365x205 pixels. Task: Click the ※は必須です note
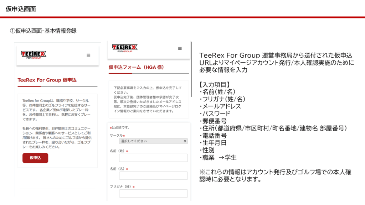[120, 127]
